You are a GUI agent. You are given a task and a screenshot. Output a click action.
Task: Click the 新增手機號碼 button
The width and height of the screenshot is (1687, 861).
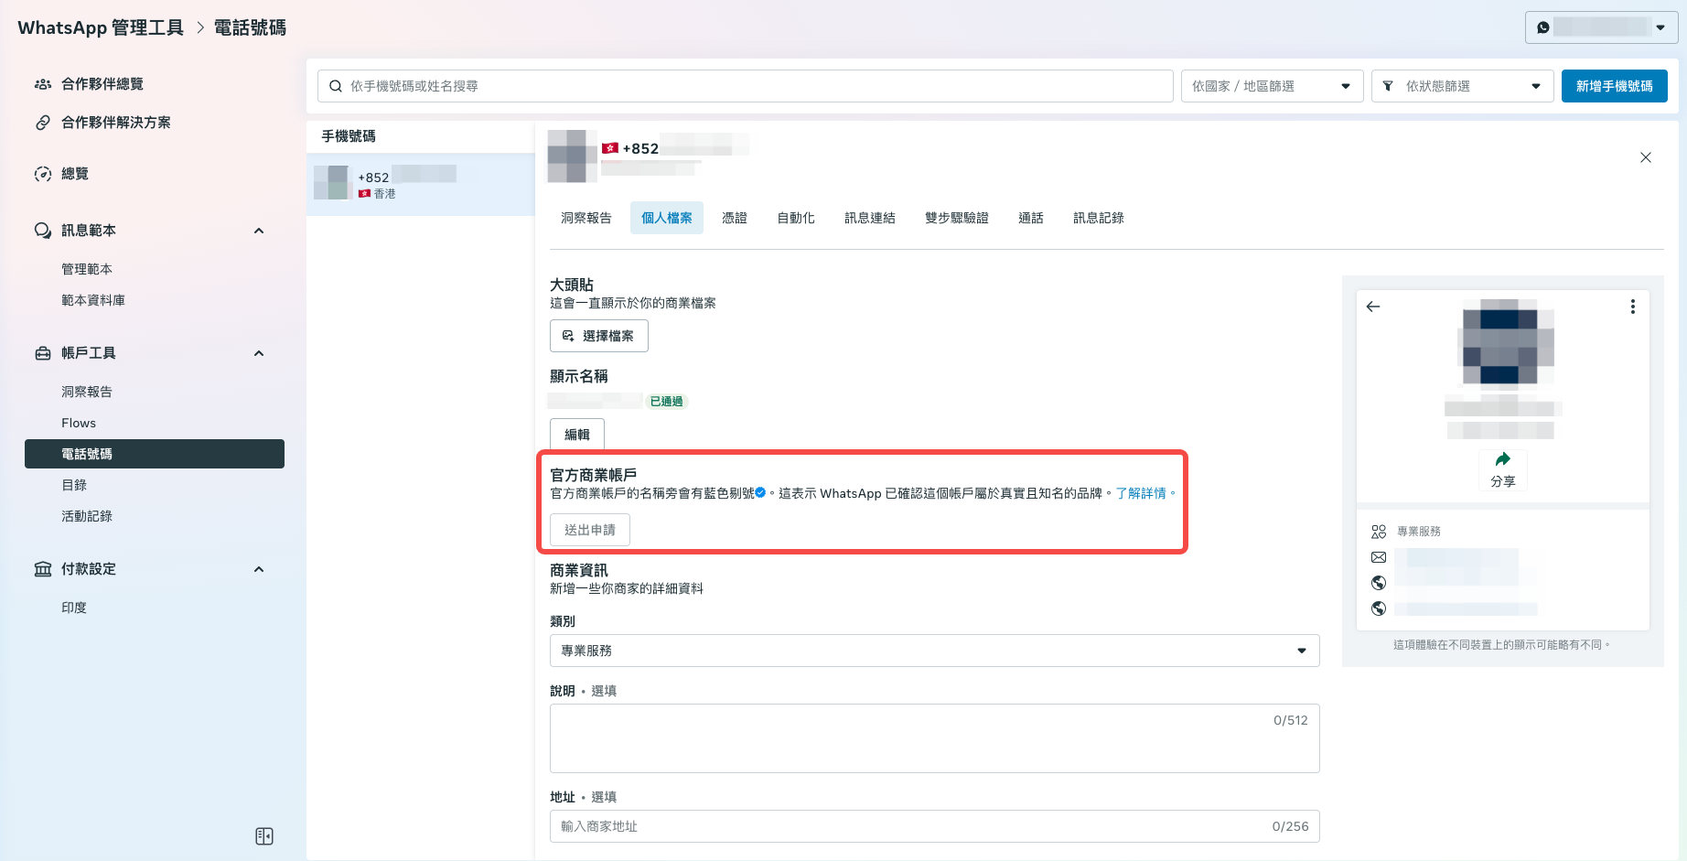1614,86
